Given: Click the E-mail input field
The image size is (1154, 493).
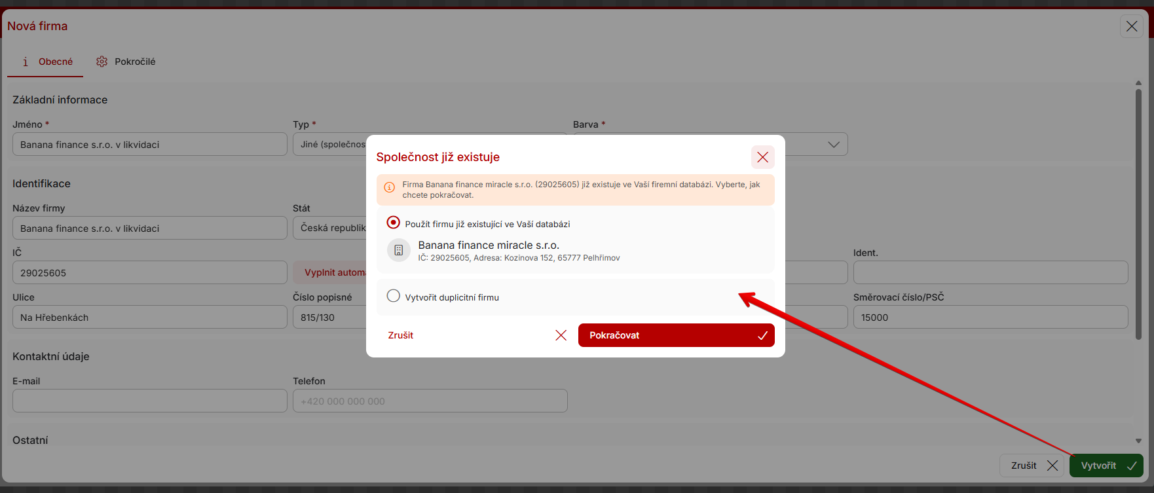Looking at the screenshot, I should tap(149, 401).
